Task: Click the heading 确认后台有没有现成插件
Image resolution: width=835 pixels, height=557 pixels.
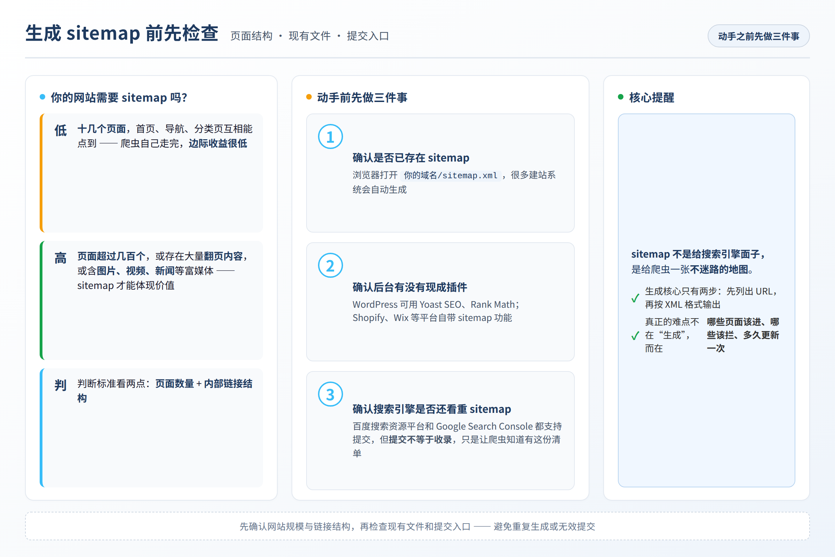Action: [x=410, y=287]
